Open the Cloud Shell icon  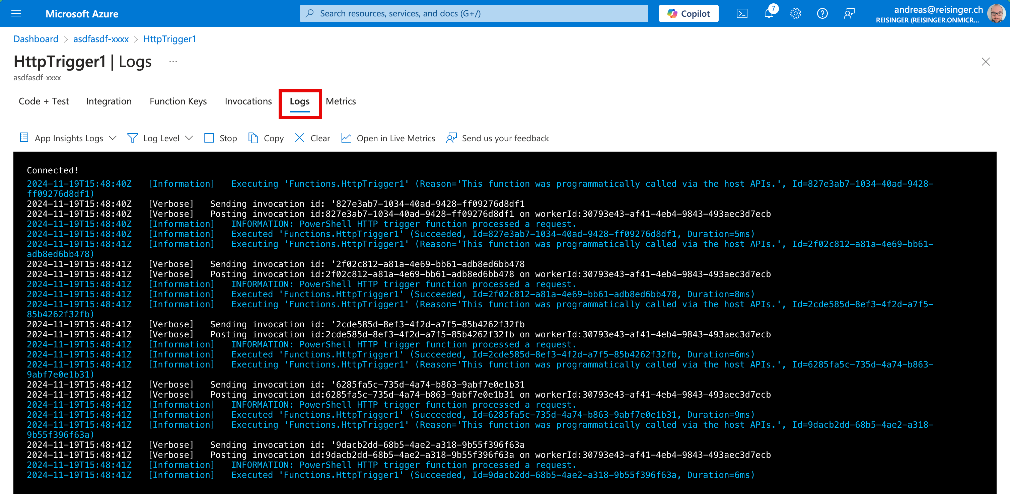pyautogui.click(x=742, y=14)
